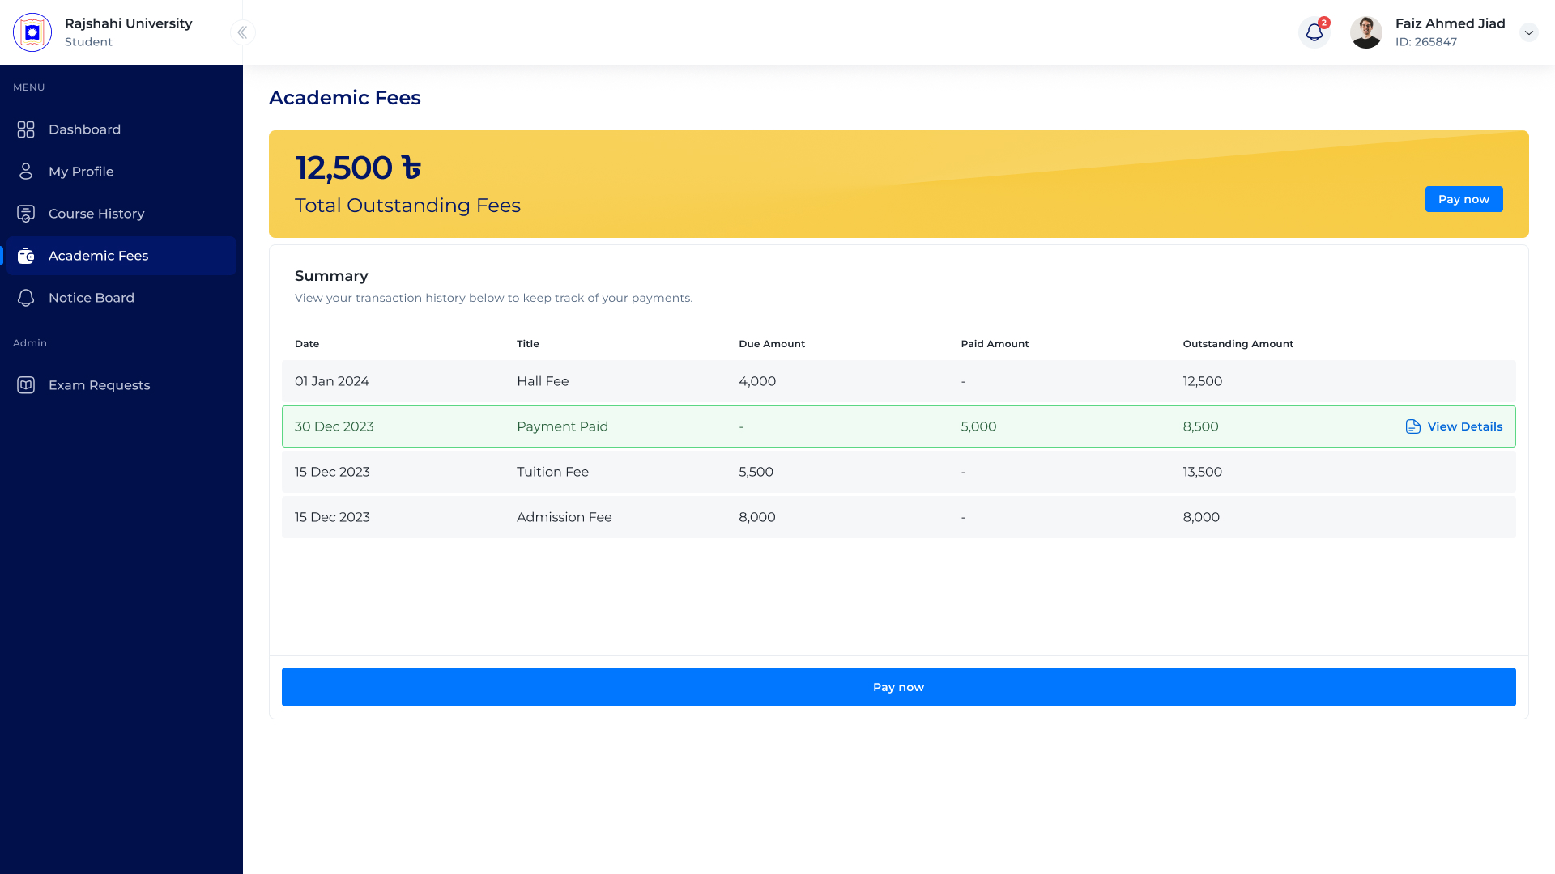Click the Rajshahi University logo icon
The image size is (1555, 874).
point(32,32)
